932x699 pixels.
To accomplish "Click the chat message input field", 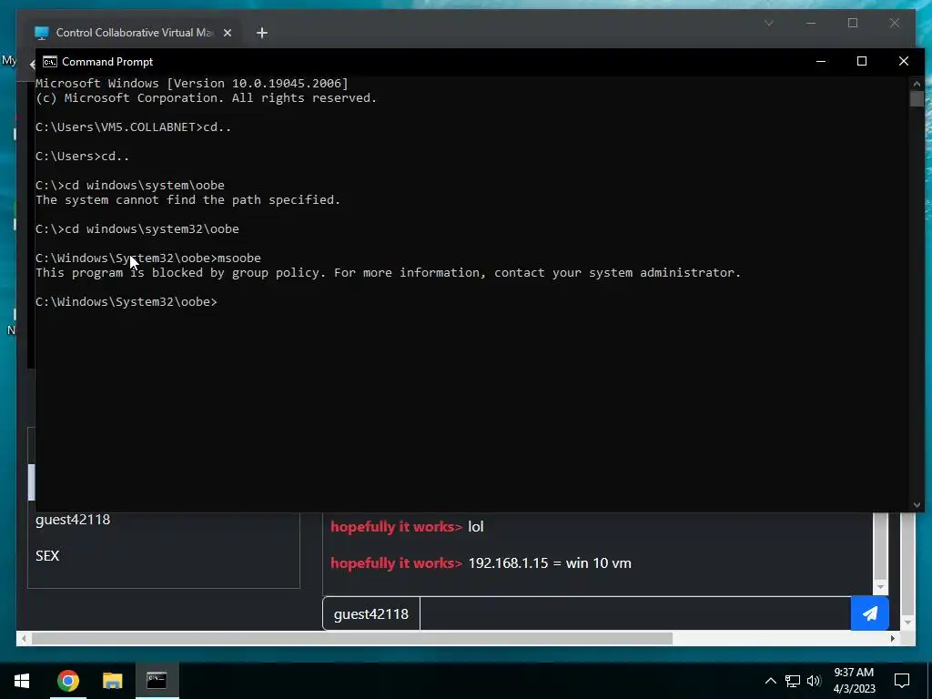I will pos(634,613).
